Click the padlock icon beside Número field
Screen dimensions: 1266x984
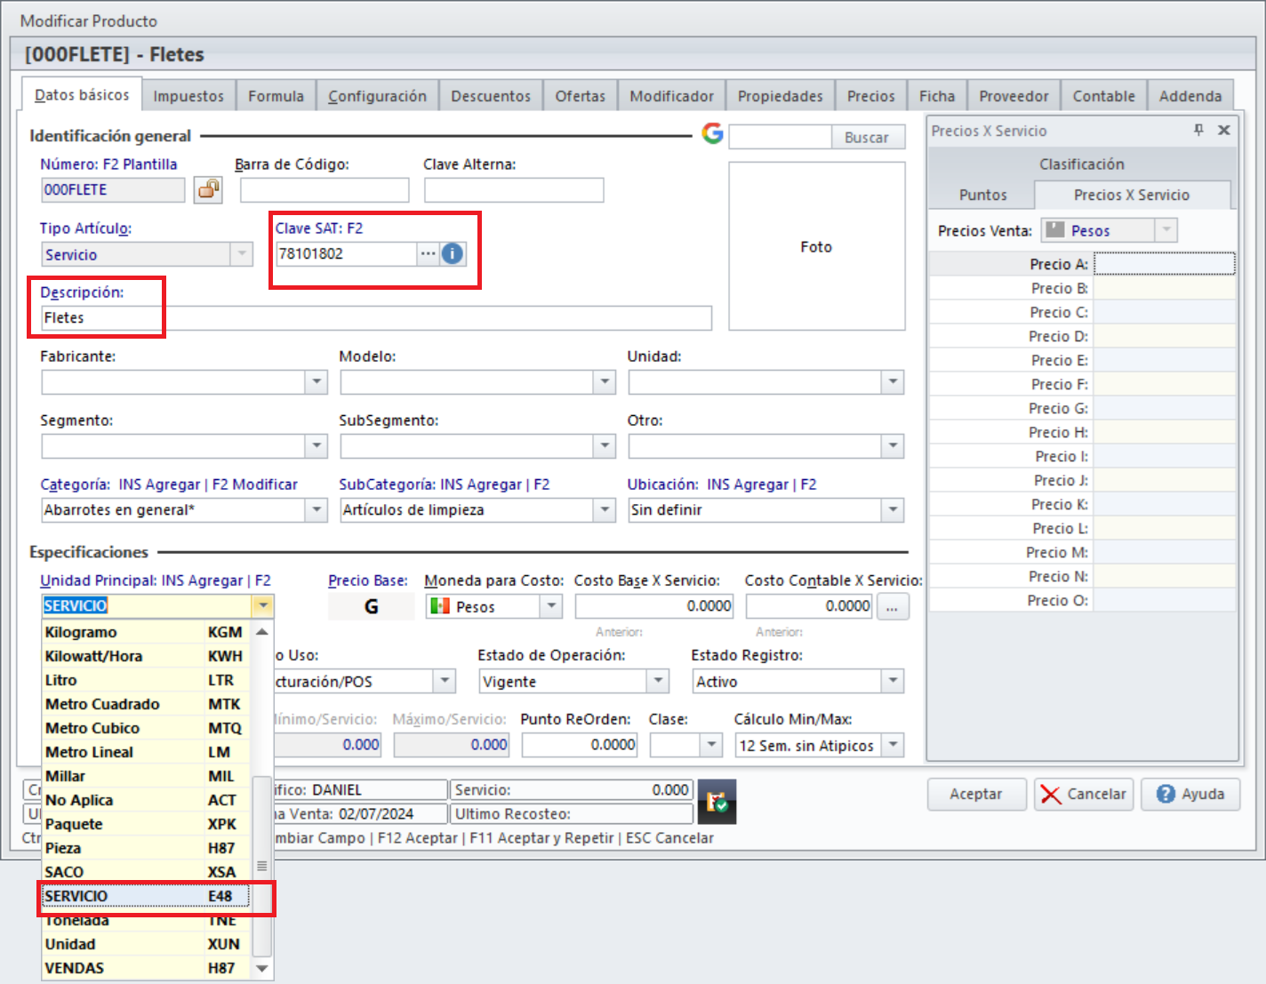coord(209,189)
